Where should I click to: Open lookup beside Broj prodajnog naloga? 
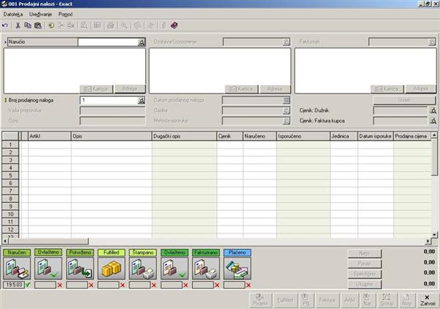click(142, 100)
